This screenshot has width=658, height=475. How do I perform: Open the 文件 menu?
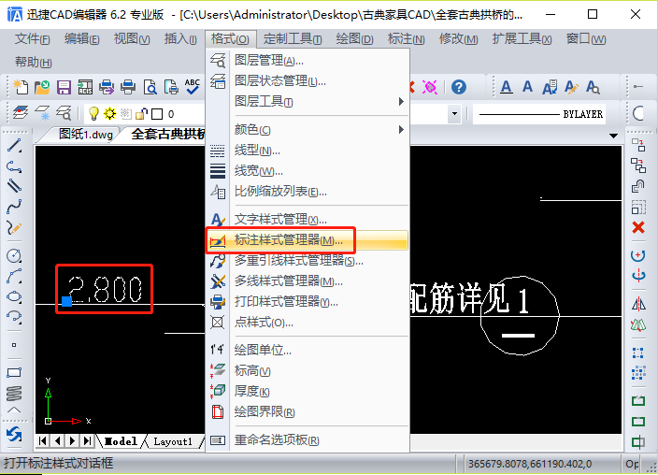coord(33,39)
